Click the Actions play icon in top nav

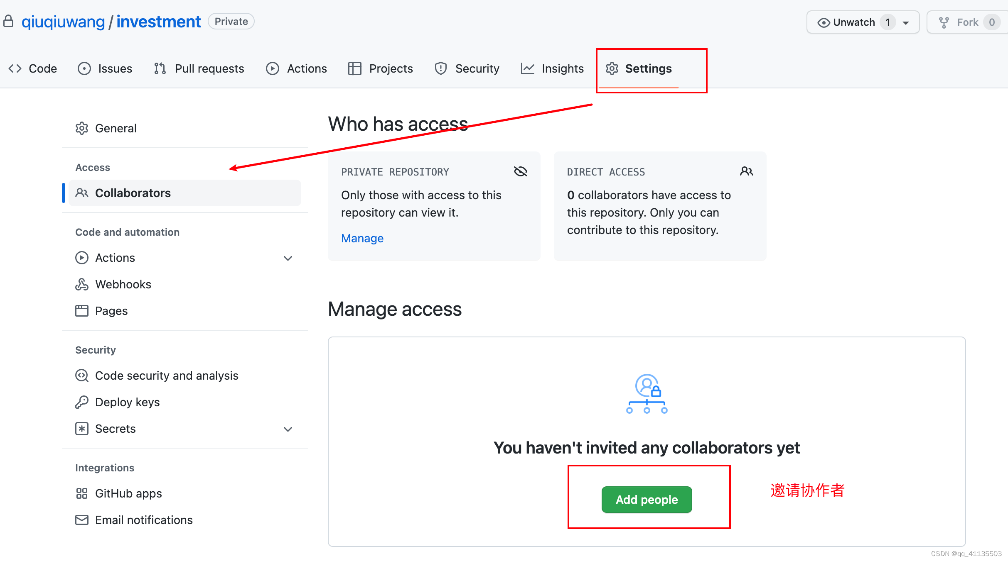click(273, 68)
